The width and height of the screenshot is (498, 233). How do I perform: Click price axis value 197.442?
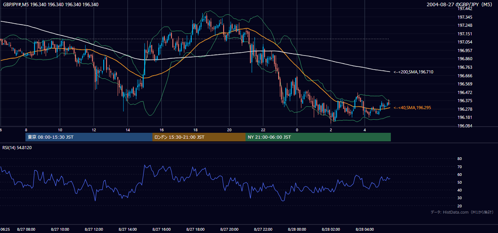[x=464, y=9]
